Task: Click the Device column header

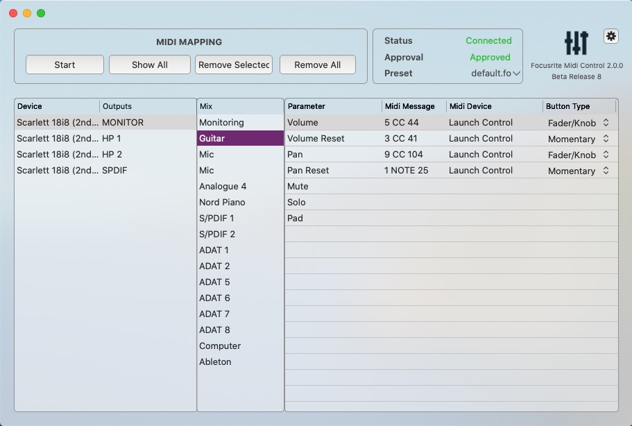Action: tap(58, 106)
